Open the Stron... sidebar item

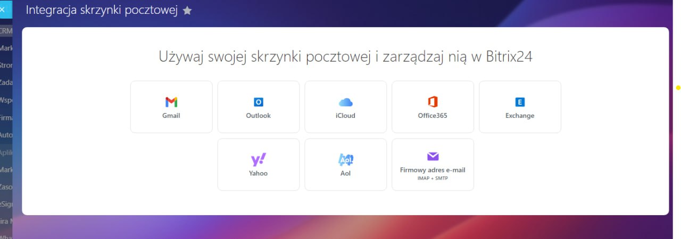pyautogui.click(x=6, y=65)
